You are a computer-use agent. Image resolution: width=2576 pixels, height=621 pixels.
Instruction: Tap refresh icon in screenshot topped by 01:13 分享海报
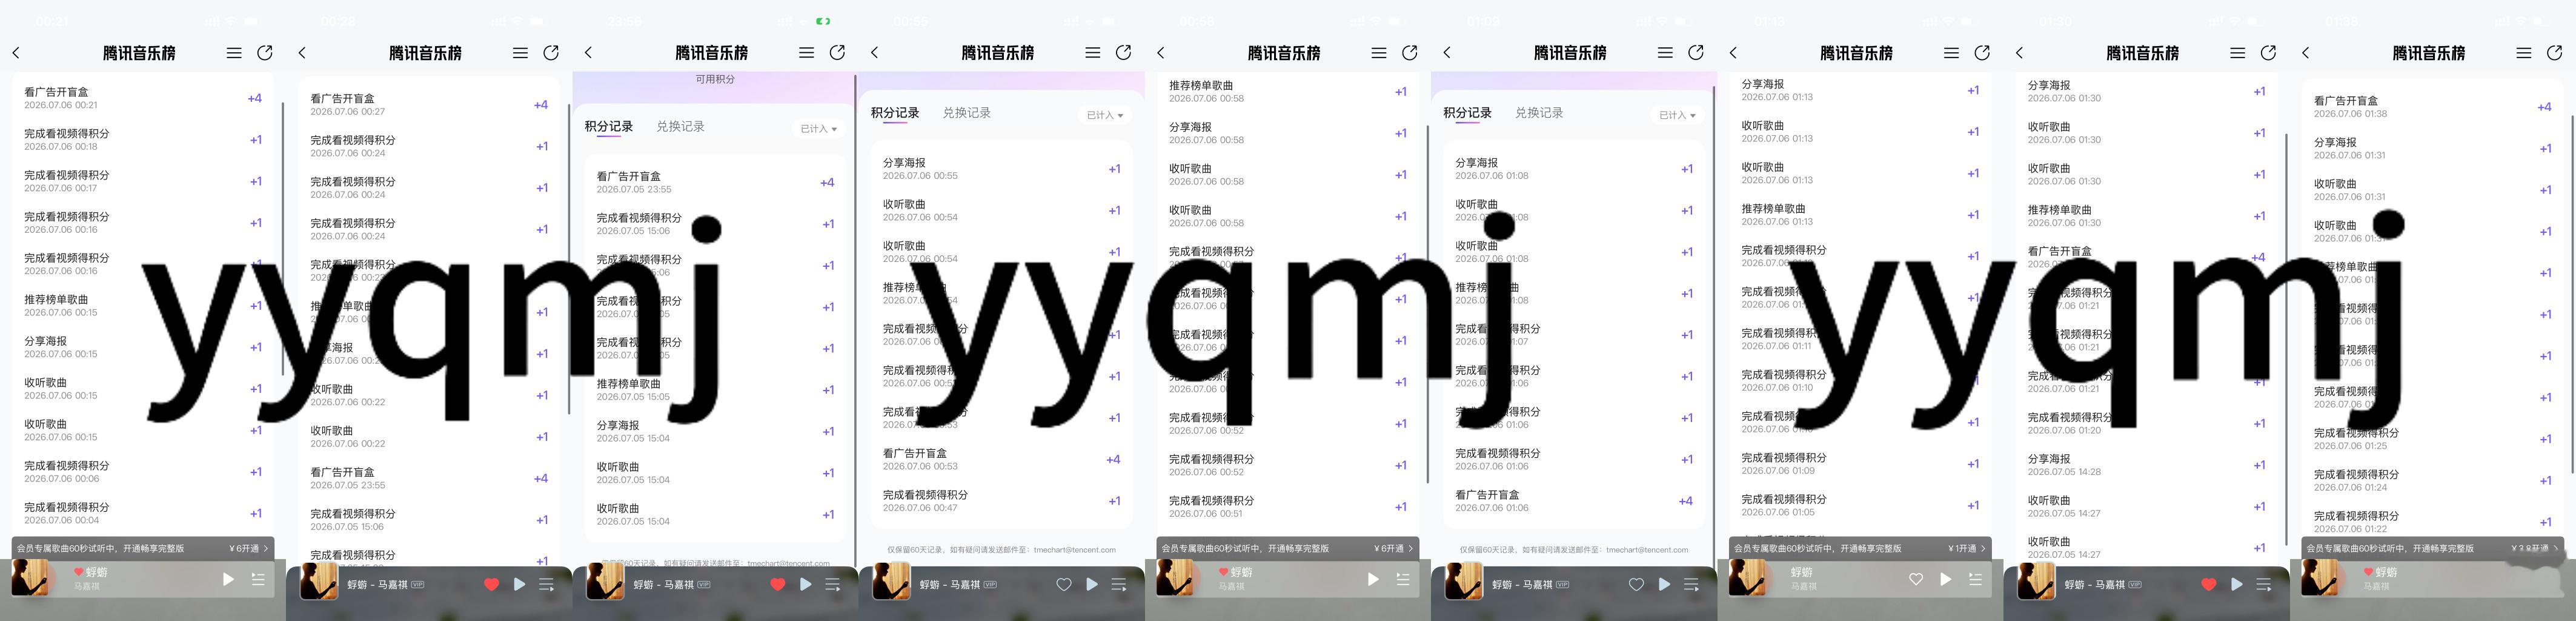pos(1982,52)
